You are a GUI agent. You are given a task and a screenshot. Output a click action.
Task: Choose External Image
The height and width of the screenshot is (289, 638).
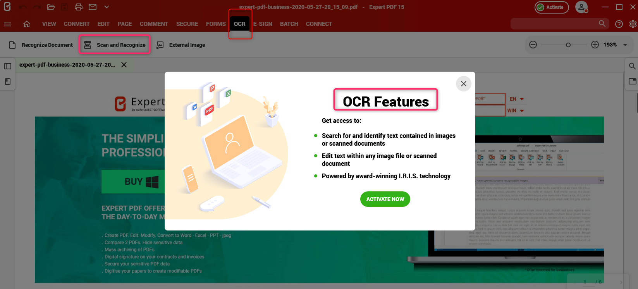pos(181,45)
